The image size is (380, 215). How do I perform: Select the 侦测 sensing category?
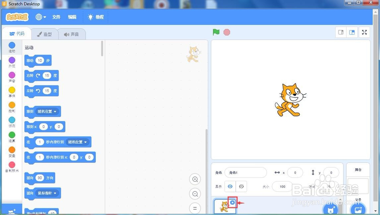pyautogui.click(x=12, y=122)
